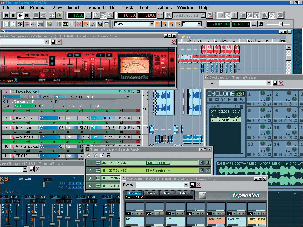303x227 pixels.
Task: Open the Tools menu
Action: [144, 8]
